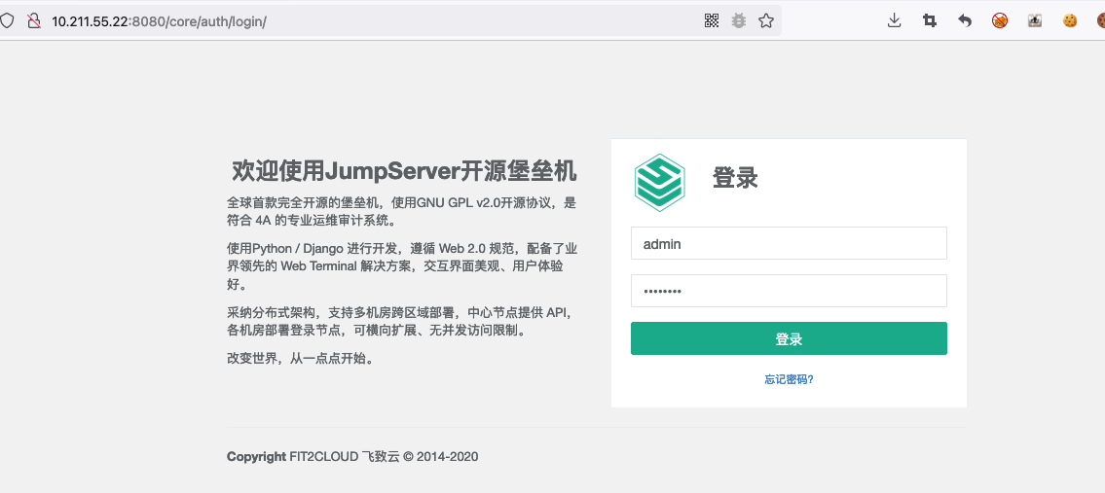Click the insecure connection padlock icon
The width and height of the screenshot is (1105, 493).
point(33,20)
